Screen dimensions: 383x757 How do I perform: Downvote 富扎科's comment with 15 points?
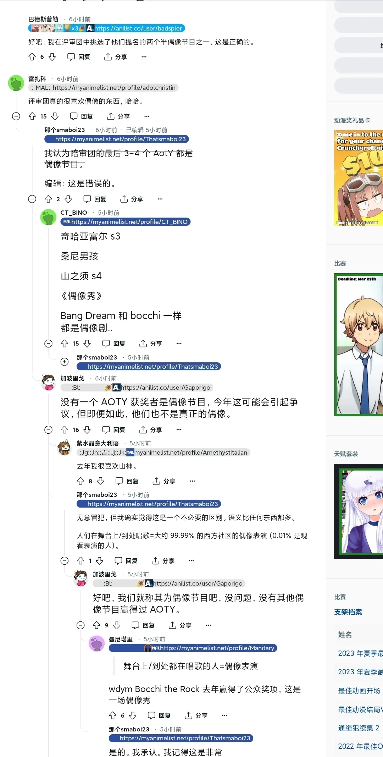pos(55,116)
